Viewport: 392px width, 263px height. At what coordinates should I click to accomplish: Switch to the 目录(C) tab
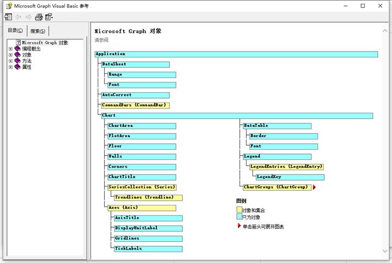pyautogui.click(x=15, y=30)
